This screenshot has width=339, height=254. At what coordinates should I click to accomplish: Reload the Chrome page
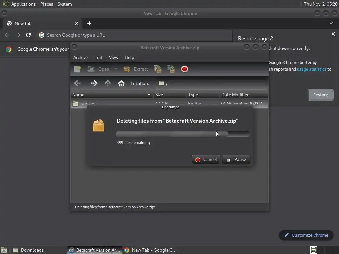click(28, 35)
